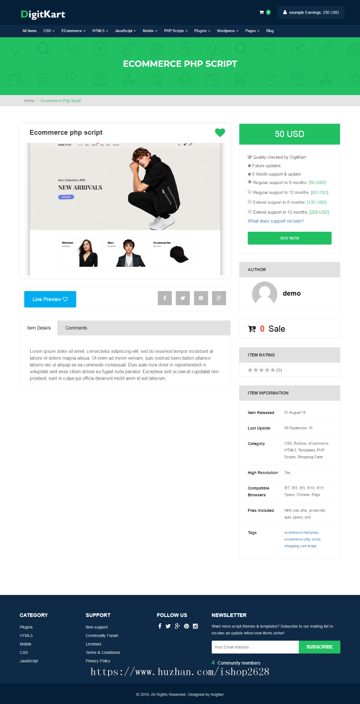Image resolution: width=360 pixels, height=704 pixels.
Task: Open the ECommerce navigation dropdown
Action: [74, 31]
